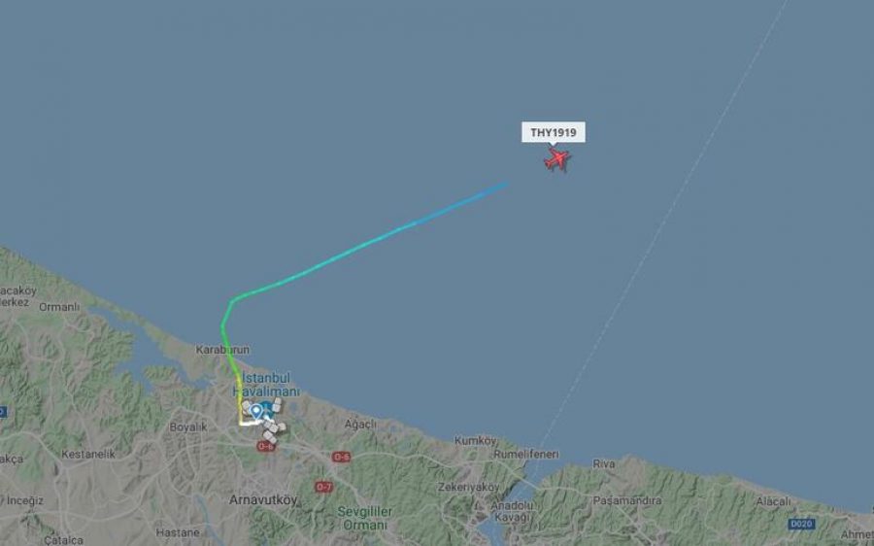The height and width of the screenshot is (546, 874).
Task: Click the Rumelifeneri place name
Action: (x=525, y=455)
